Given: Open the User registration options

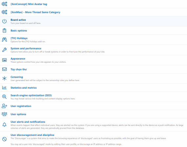Looking at the screenshot, I should (x=21, y=106).
